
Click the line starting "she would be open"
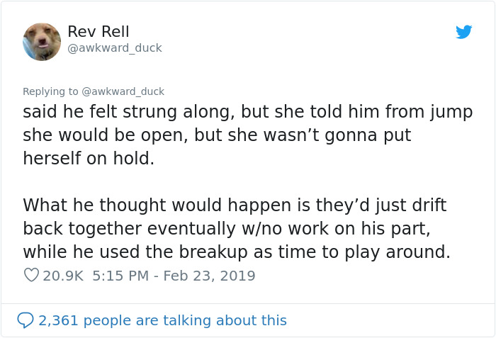pyautogui.click(x=217, y=135)
